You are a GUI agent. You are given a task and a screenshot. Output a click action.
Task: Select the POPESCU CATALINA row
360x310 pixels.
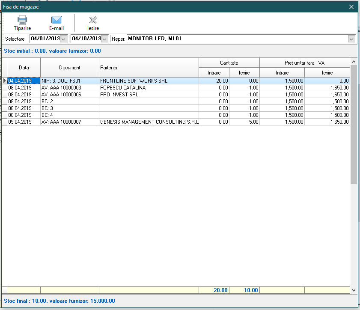point(122,88)
